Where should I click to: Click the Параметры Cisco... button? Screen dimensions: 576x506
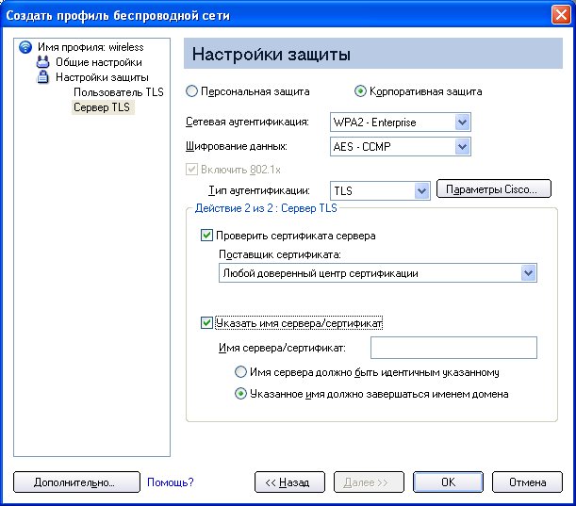pyautogui.click(x=493, y=189)
